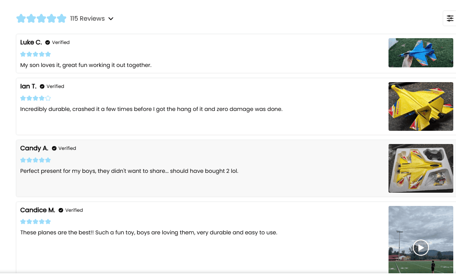Click Candy A.'s review text
This screenshot has height=276, width=456.
pos(129,171)
